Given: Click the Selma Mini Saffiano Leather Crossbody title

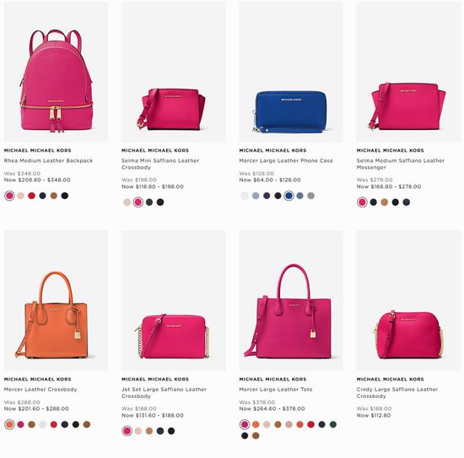Looking at the screenshot, I should point(160,164).
